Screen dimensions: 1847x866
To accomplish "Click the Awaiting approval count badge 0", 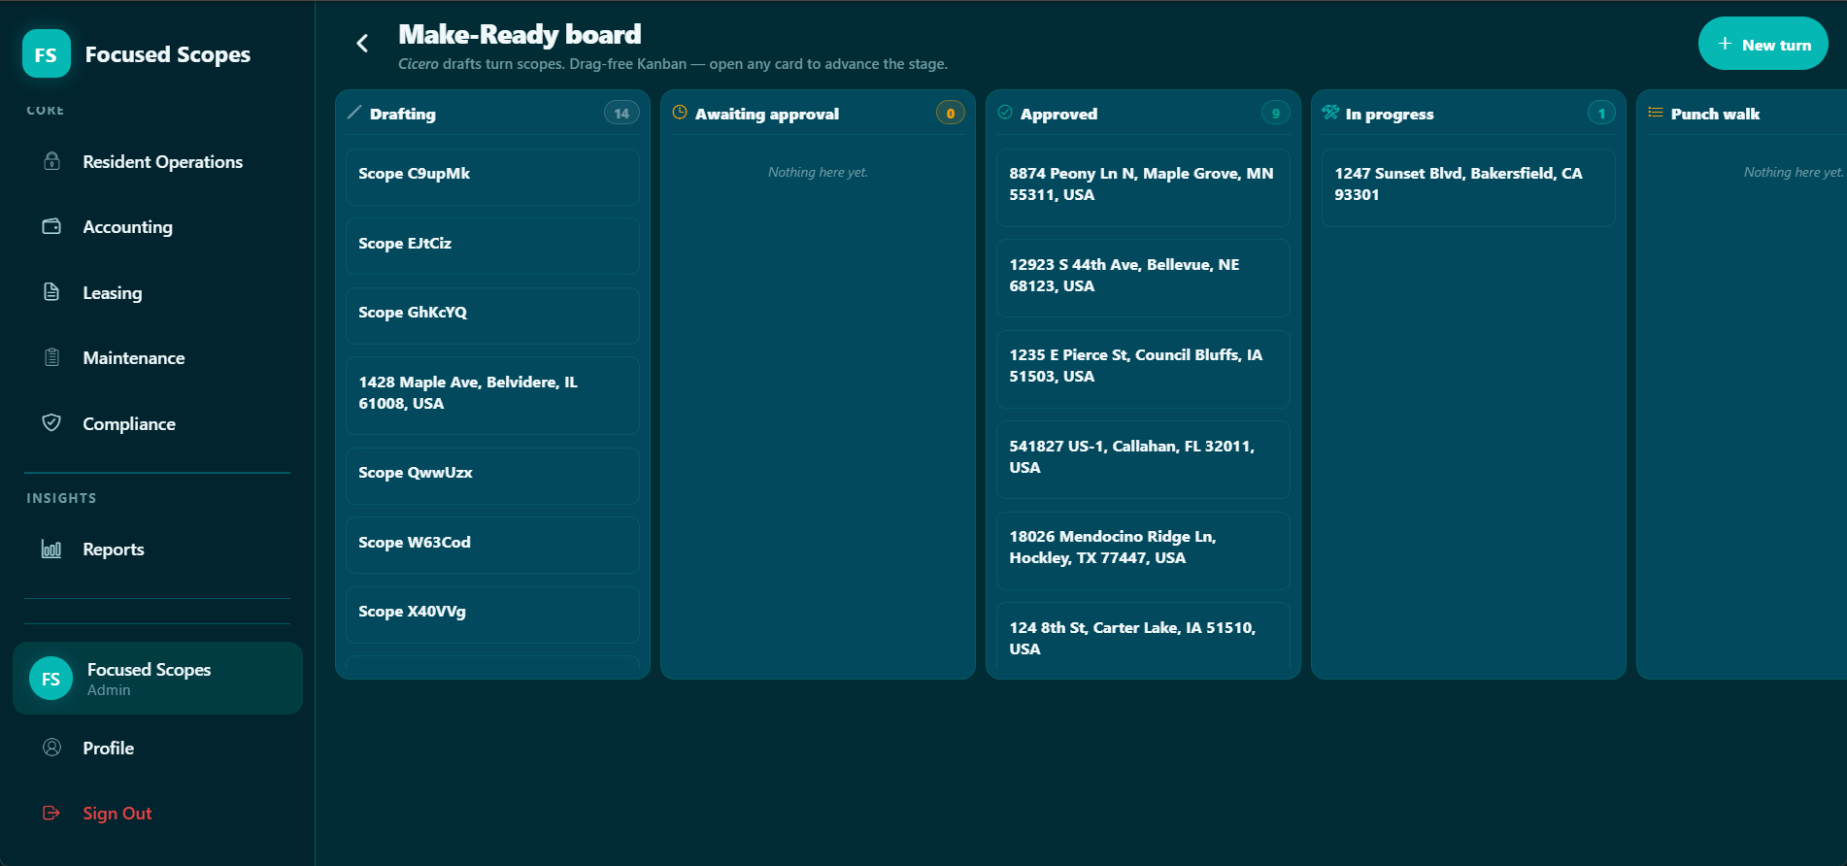I will [x=951, y=113].
